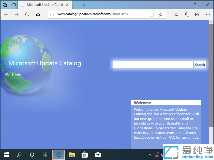The width and height of the screenshot is (214, 160).
Task: Open the Hub favorites panel in Edge
Action: point(176,15)
